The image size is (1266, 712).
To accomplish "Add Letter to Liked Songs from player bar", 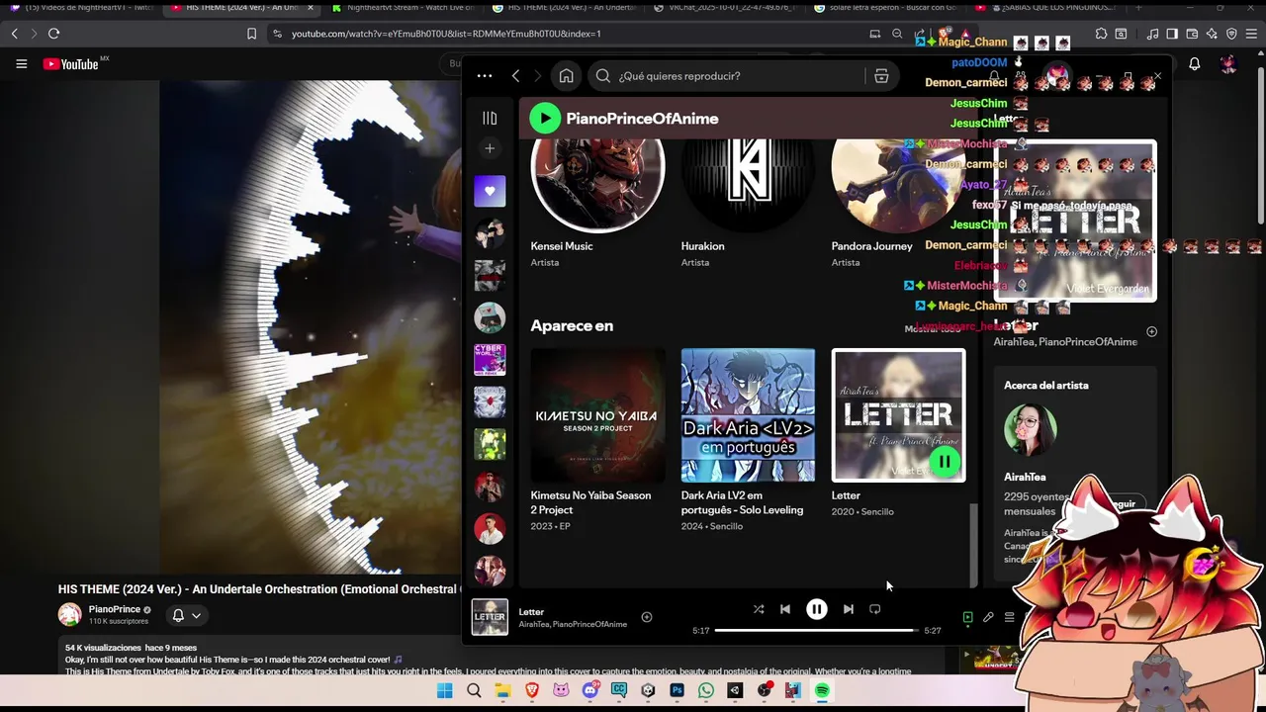I will point(647,617).
